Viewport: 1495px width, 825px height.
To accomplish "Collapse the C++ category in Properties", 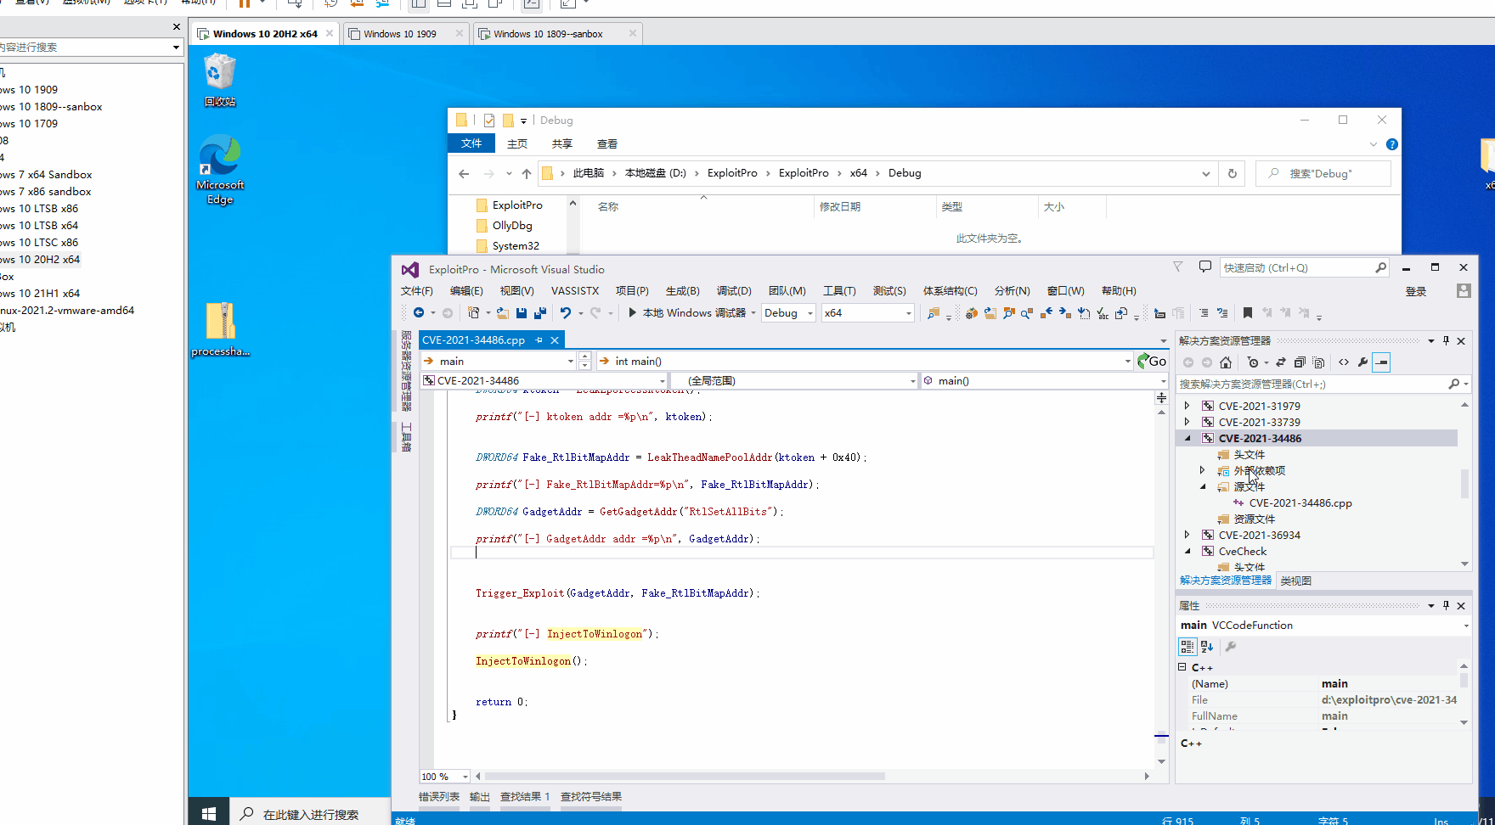I will click(x=1182, y=667).
